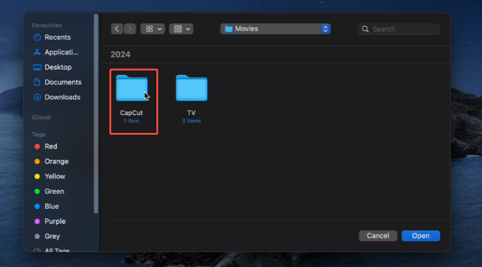This screenshot has width=482, height=267.
Task: Click the search magnifier icon
Action: (365, 29)
